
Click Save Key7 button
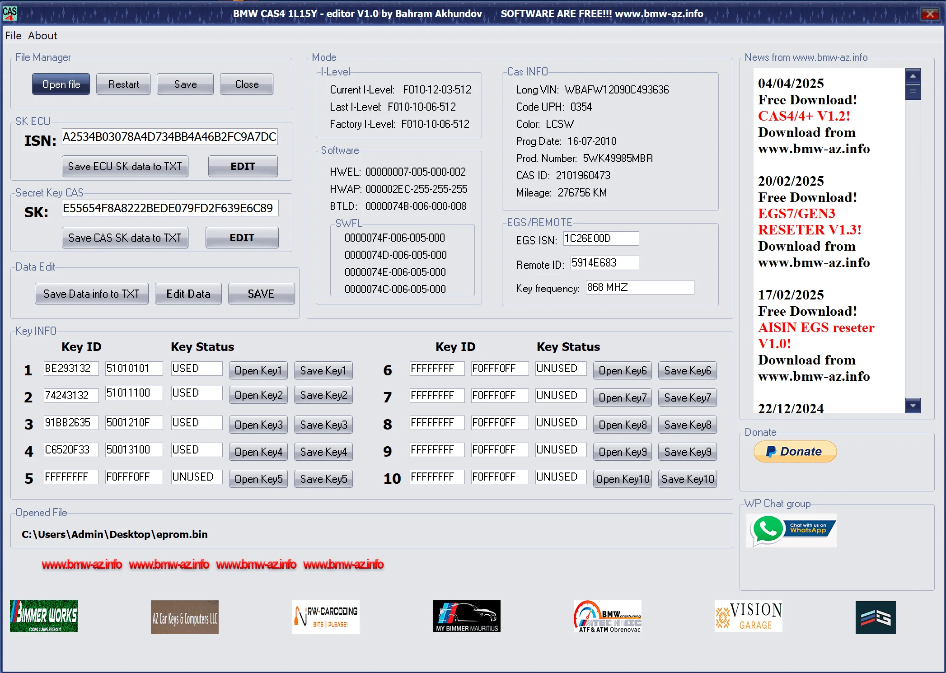click(x=688, y=397)
